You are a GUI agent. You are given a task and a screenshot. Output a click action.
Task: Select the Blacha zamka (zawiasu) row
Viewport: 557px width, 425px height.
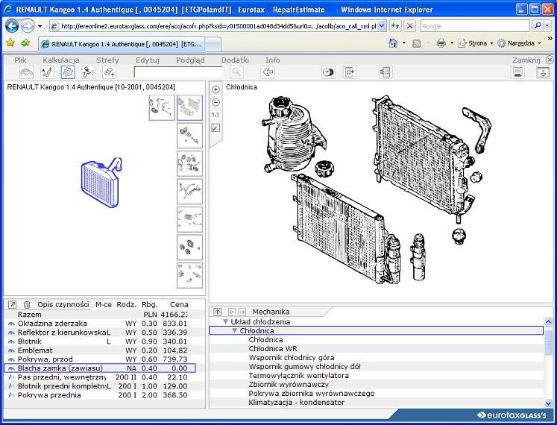click(99, 368)
